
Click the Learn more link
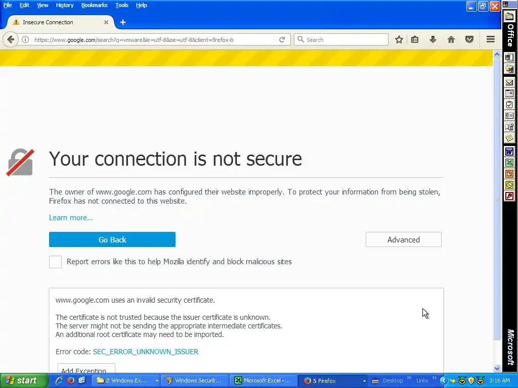[x=71, y=218]
